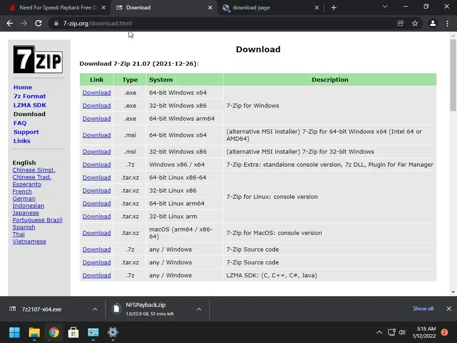Expand options for NFSPayback.zip download
The width and height of the screenshot is (457, 343).
199,309
